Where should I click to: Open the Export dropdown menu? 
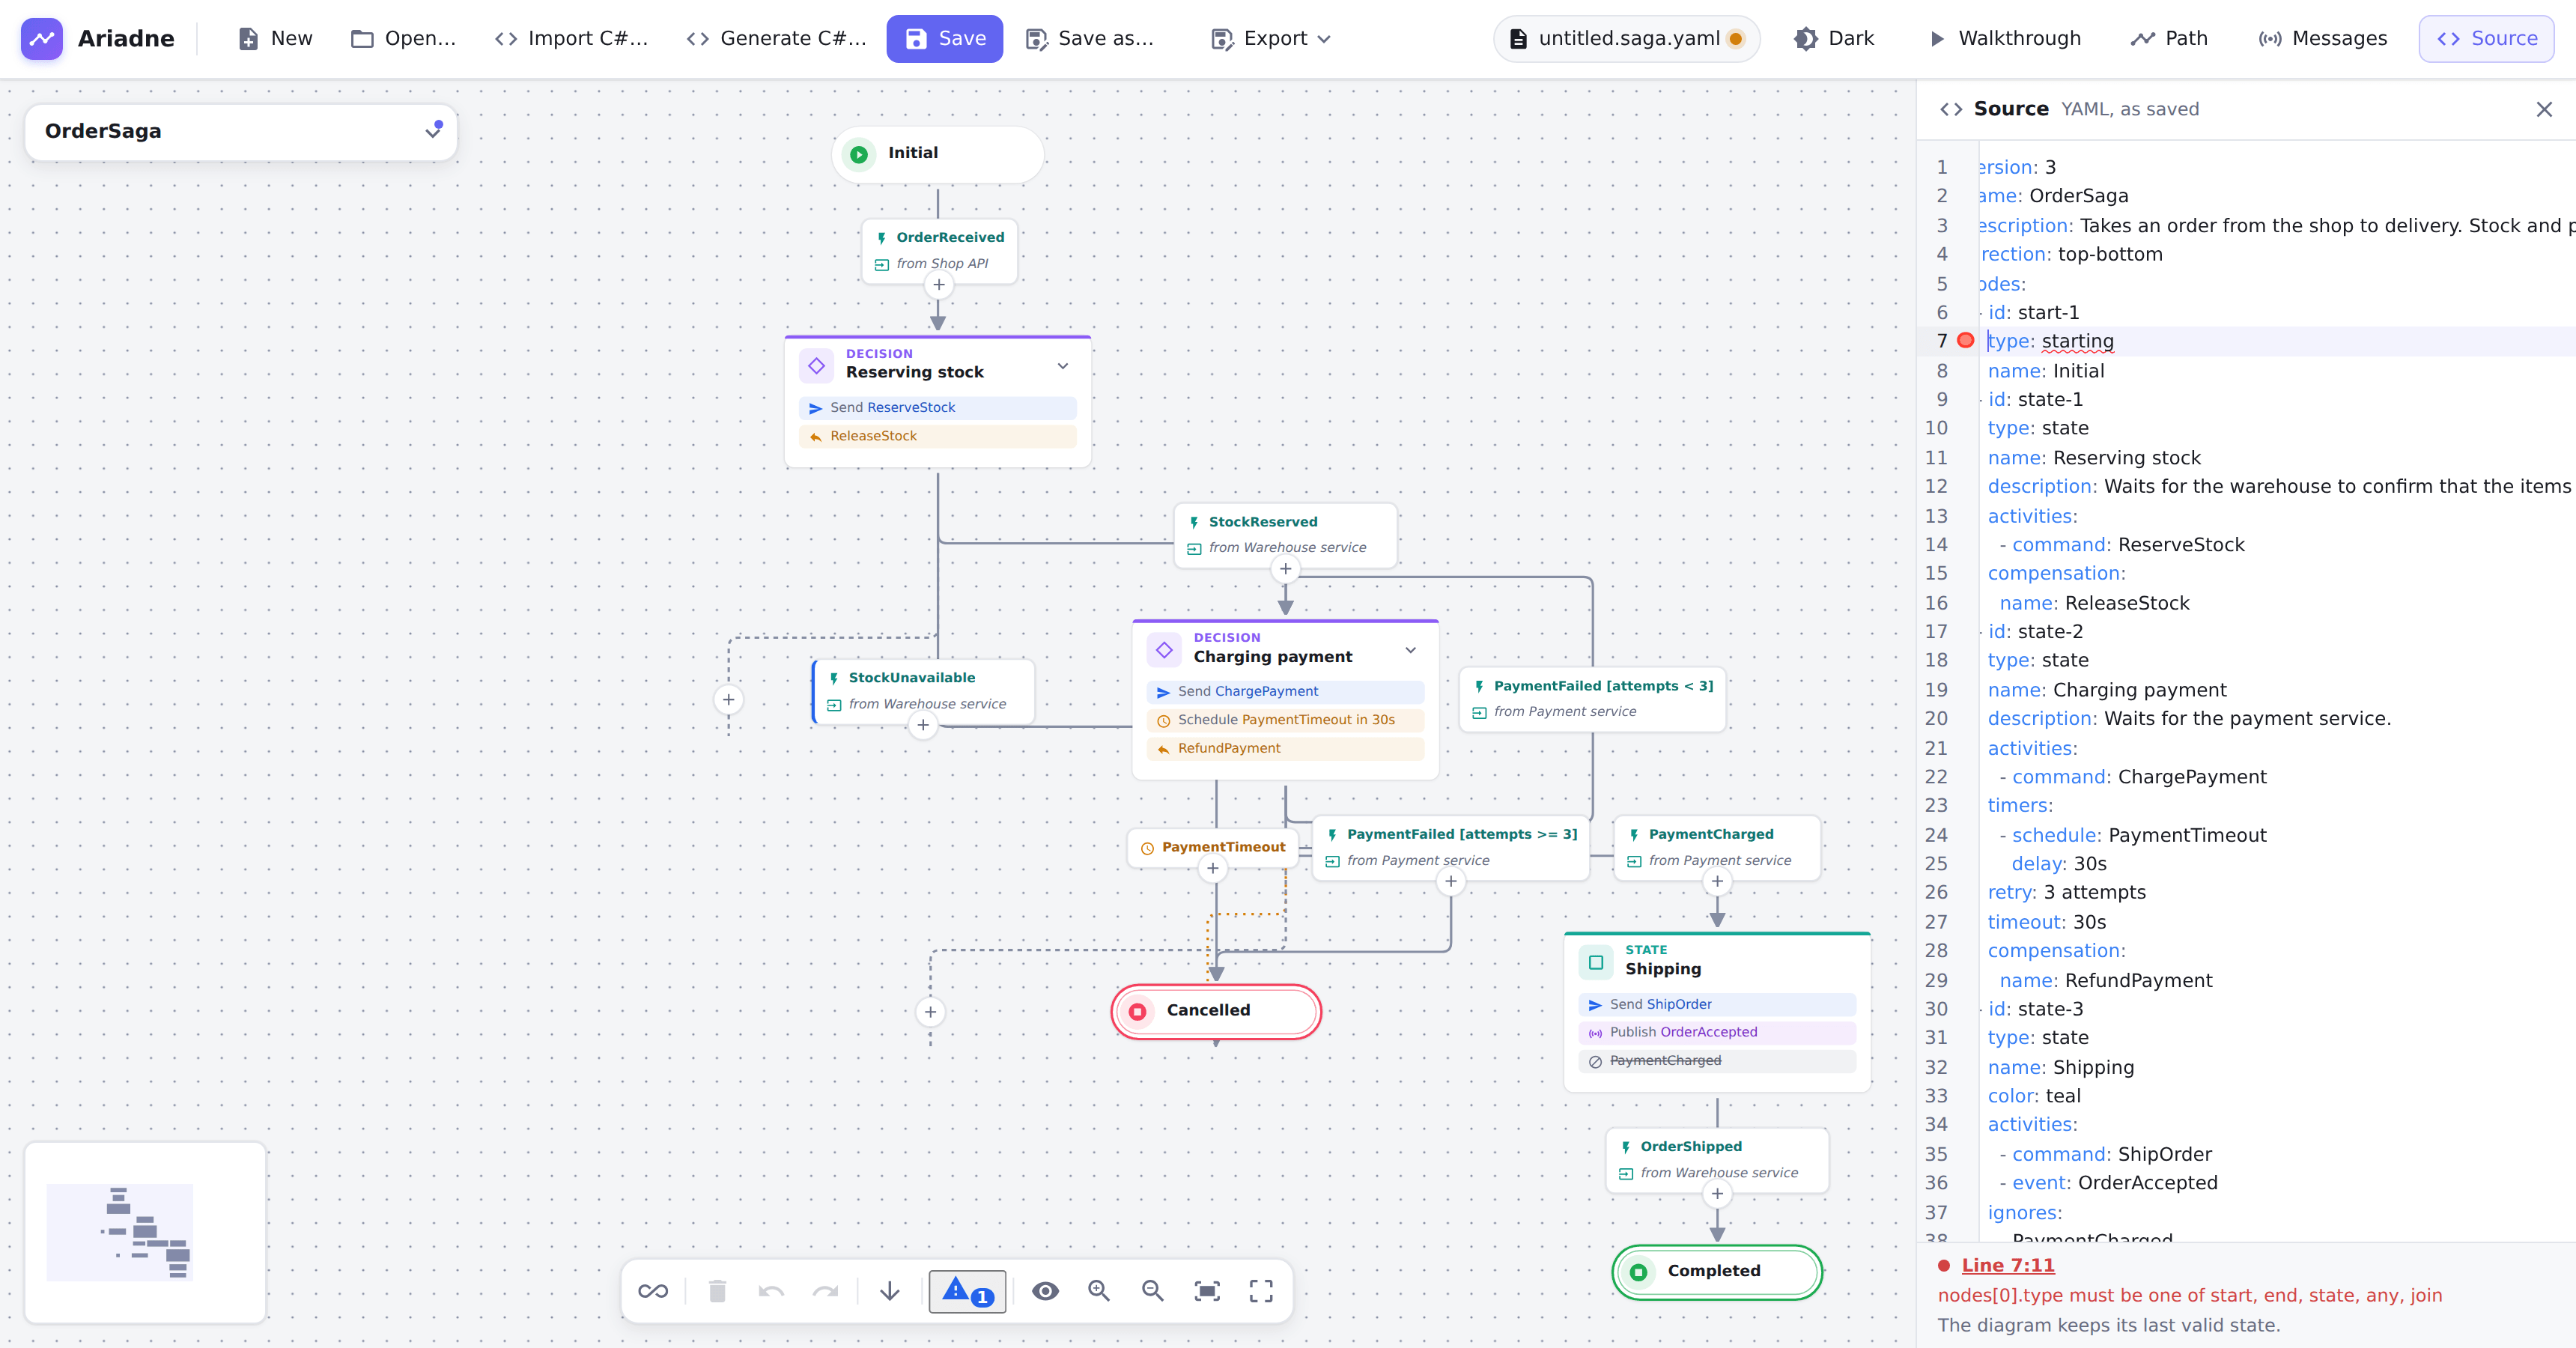[1271, 39]
